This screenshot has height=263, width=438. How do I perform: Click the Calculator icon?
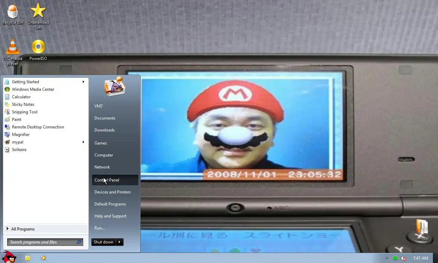(x=7, y=97)
